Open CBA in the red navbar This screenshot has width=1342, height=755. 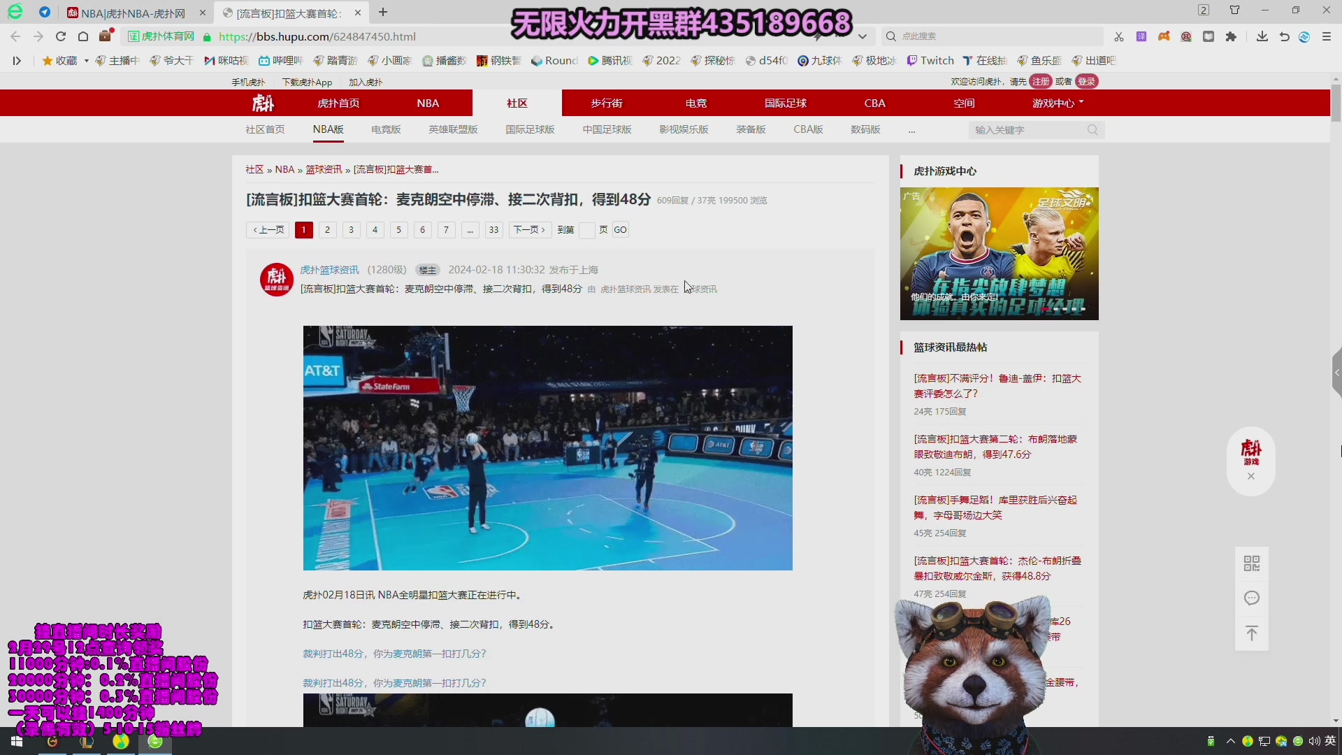(x=875, y=103)
